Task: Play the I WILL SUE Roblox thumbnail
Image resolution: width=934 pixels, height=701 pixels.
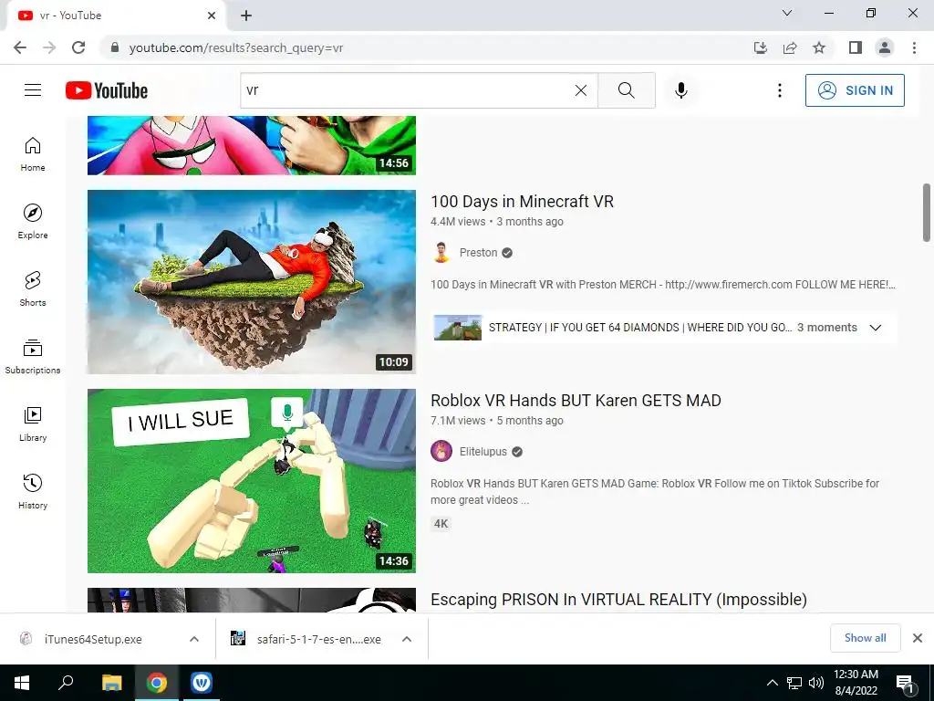Action: pyautogui.click(x=252, y=481)
